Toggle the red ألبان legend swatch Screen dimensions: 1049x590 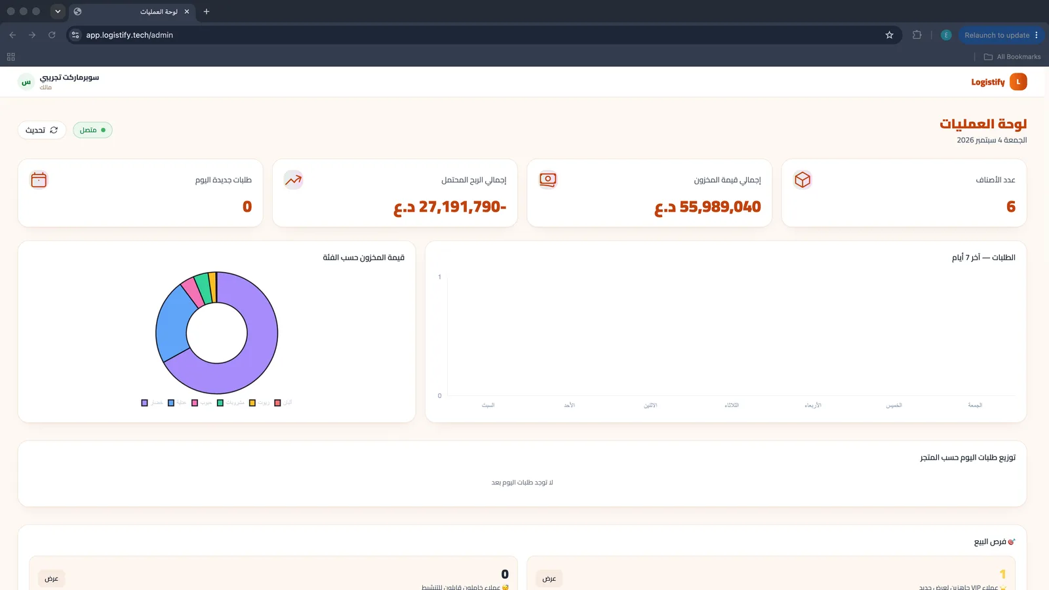(x=278, y=403)
